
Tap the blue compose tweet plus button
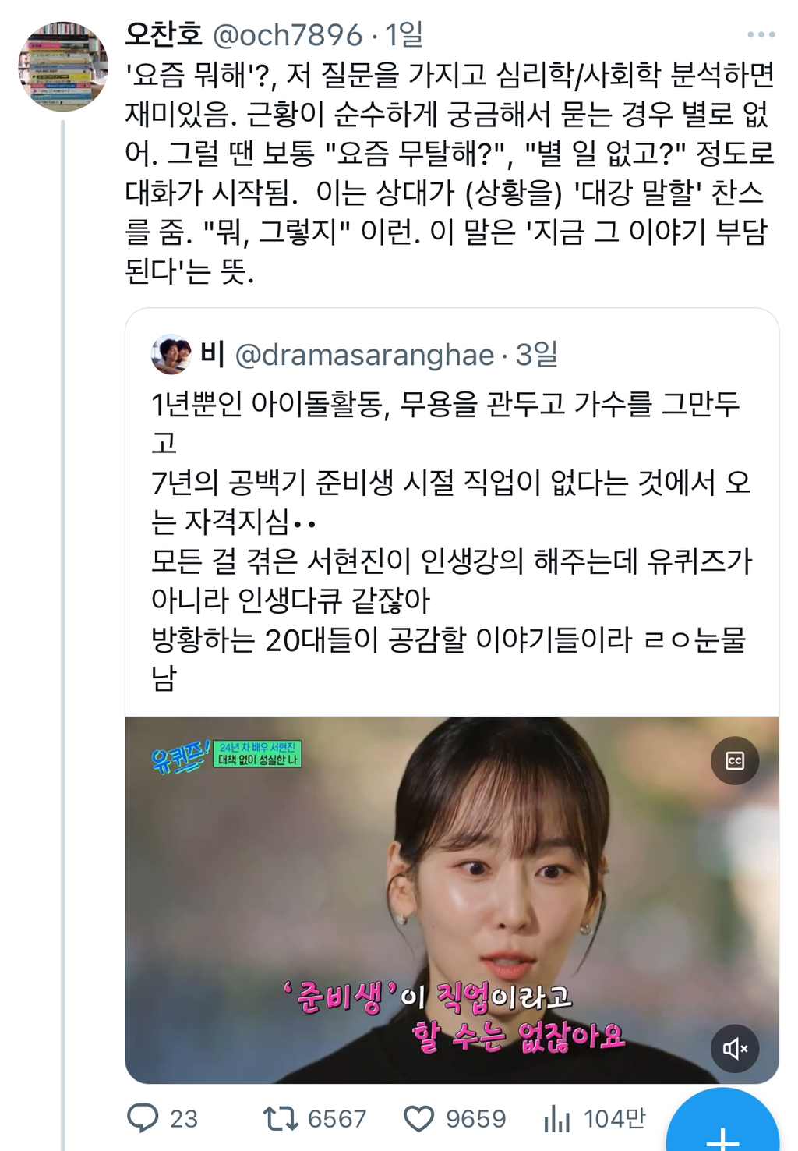723,1123
